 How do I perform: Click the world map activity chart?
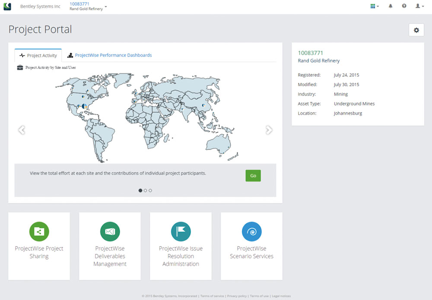tap(146, 117)
